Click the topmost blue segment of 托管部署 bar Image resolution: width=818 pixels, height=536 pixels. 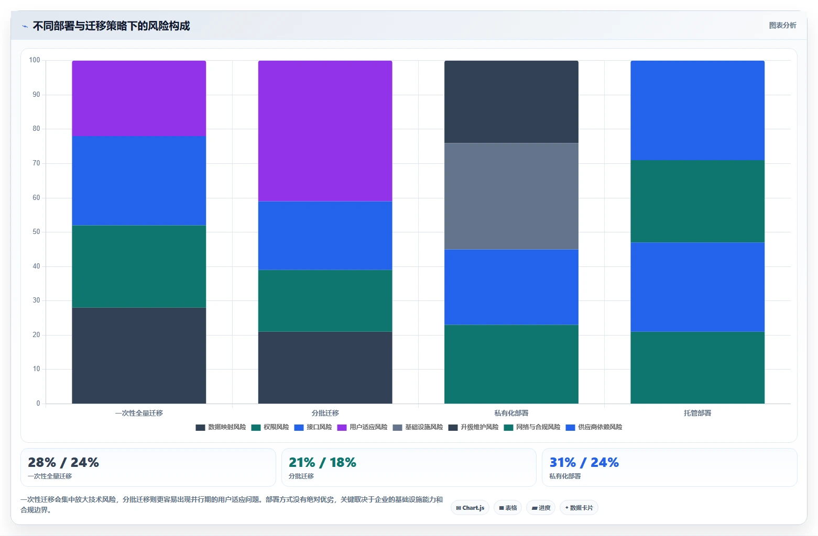pyautogui.click(x=697, y=110)
